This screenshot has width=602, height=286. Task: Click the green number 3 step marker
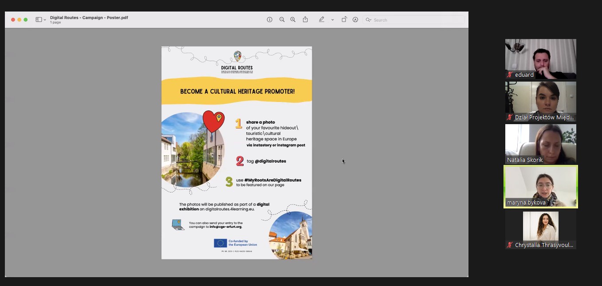pyautogui.click(x=229, y=182)
